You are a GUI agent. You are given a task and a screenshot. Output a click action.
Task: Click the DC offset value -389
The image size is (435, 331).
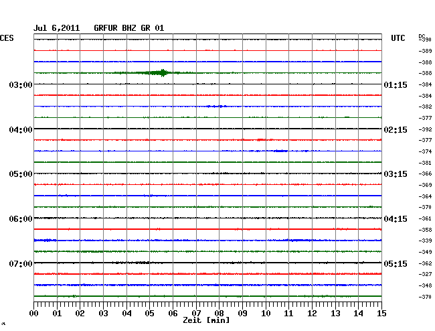(x=425, y=51)
